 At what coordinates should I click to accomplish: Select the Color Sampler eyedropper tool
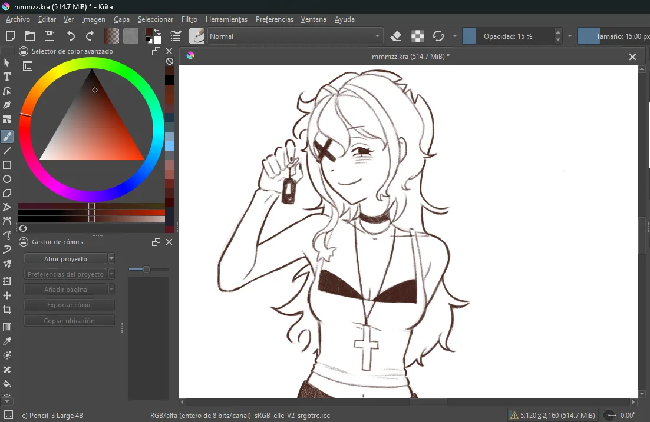coord(6,341)
